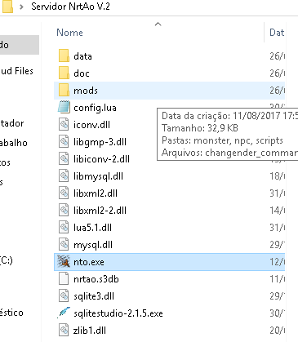Click the folder icon in address bar
The height and width of the screenshot is (342, 298).
point(7,7)
